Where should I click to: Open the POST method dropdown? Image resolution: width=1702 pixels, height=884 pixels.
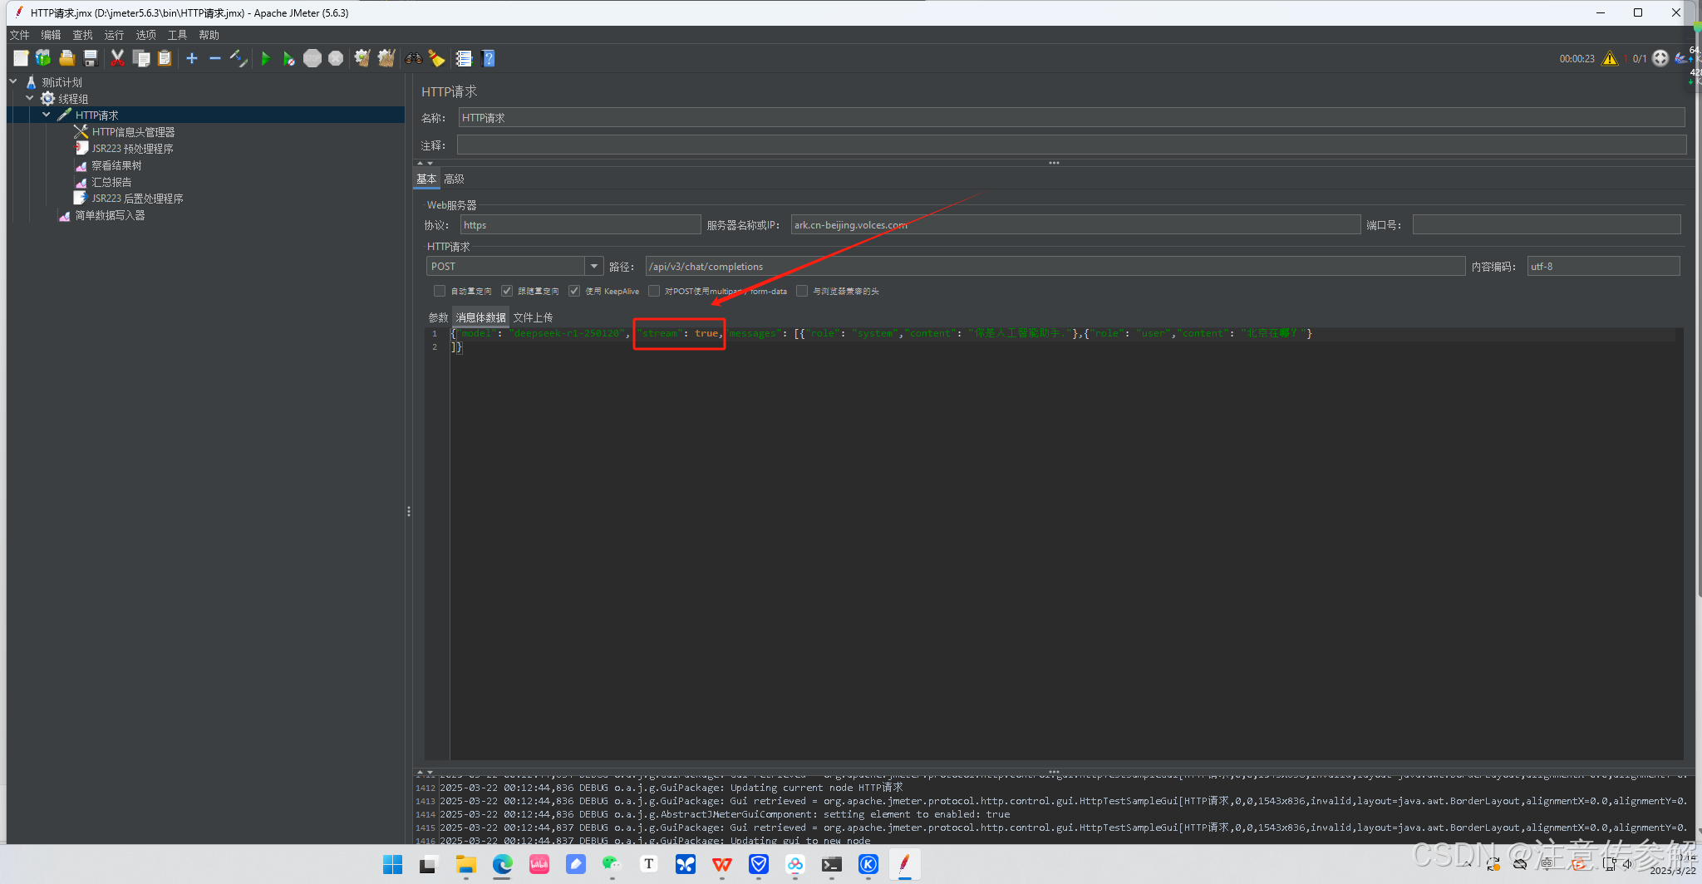coord(593,266)
